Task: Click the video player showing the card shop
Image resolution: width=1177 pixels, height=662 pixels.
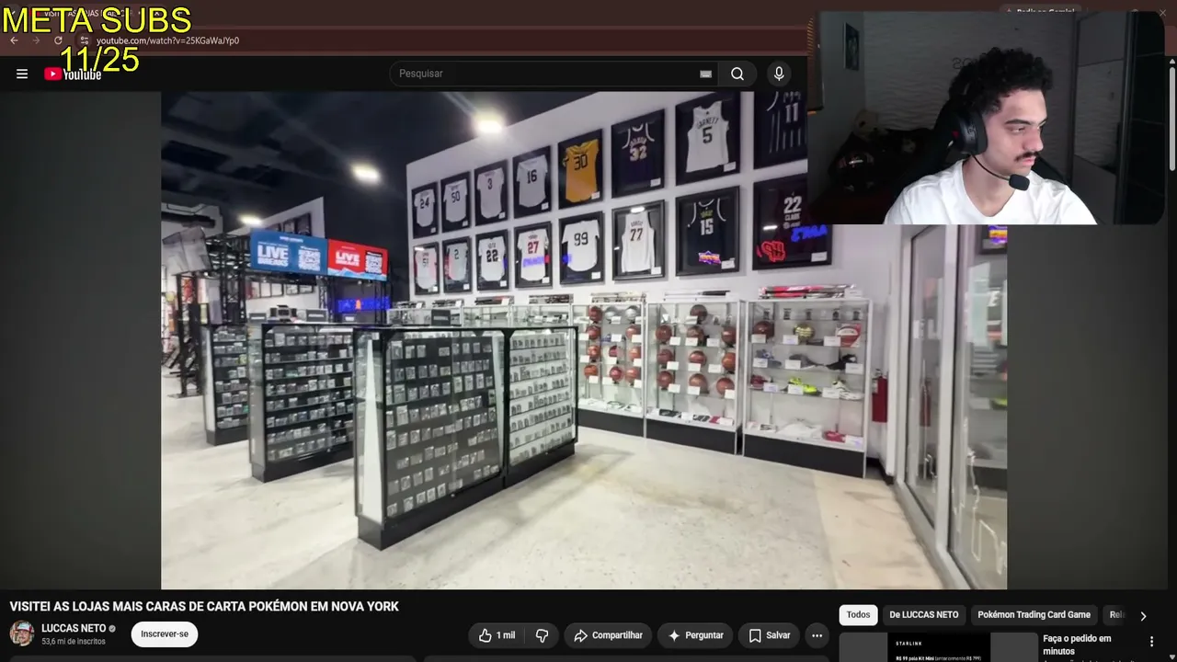Action: coord(584,340)
